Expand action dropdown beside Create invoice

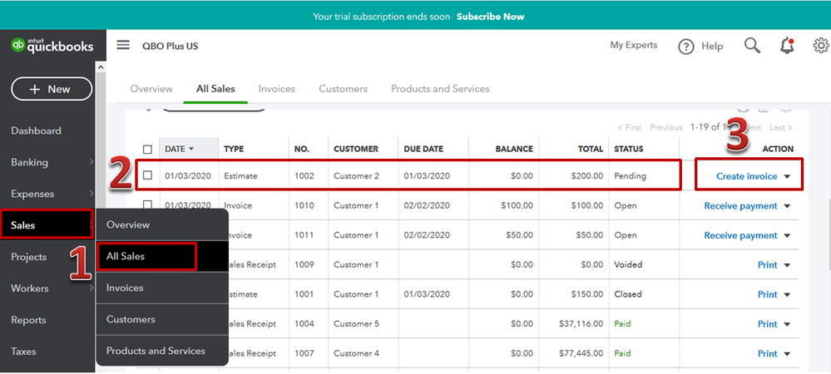pyautogui.click(x=787, y=177)
